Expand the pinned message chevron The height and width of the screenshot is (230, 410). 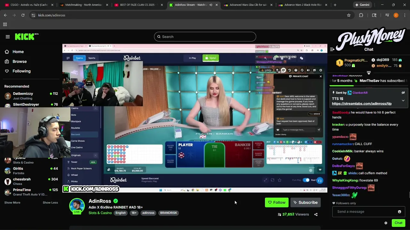pyautogui.click(x=403, y=101)
